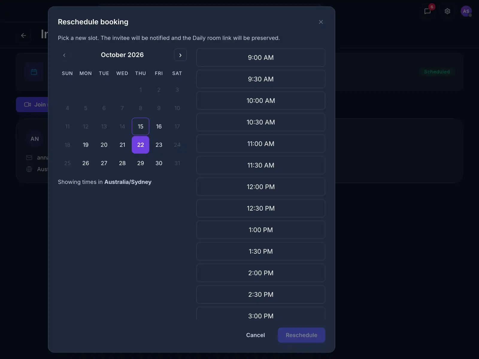Viewport: 479px width, 359px height.
Task: Pick October 28 in calendar
Action: point(122,163)
